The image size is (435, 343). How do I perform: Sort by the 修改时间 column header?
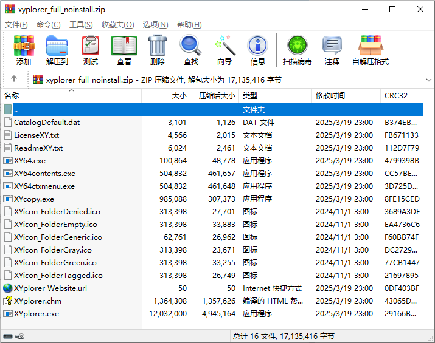346,96
